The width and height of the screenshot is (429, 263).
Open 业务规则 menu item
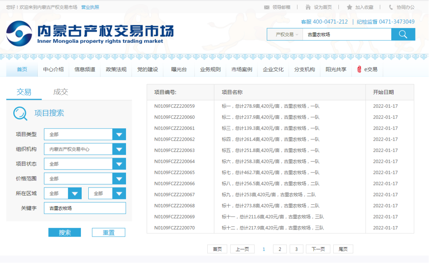(x=210, y=70)
